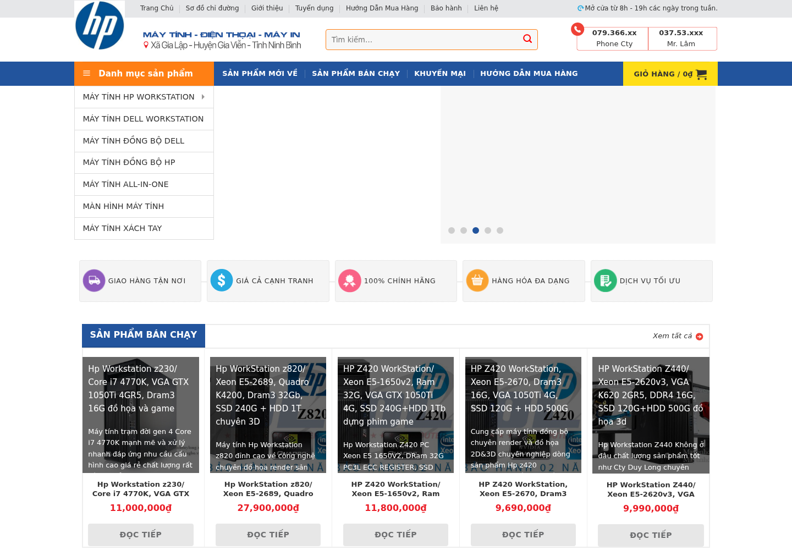Click GIAO HÀNG TẬN NƠI label
This screenshot has width=792, height=550.
pyautogui.click(x=147, y=281)
